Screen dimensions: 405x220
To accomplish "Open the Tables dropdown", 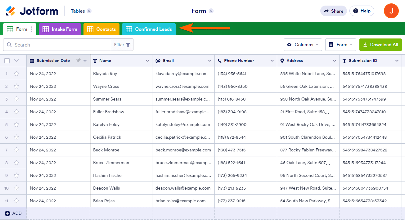I will tap(81, 11).
